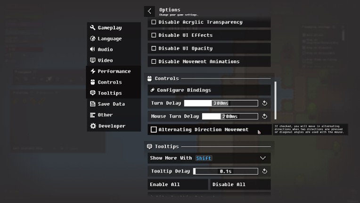
Task: Click the globe icon beside Language
Action: pos(92,38)
